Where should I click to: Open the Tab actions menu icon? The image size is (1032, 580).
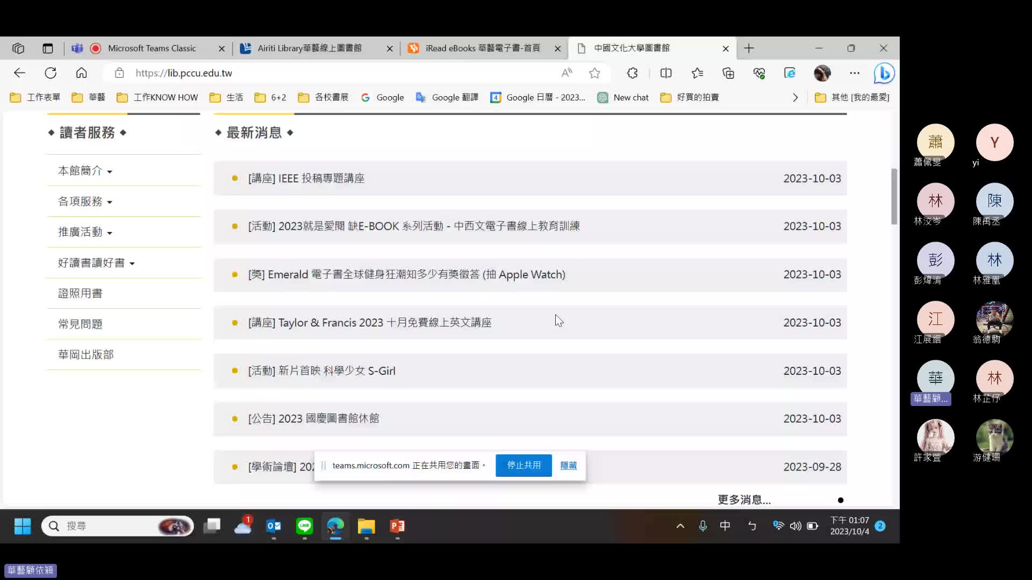point(48,48)
